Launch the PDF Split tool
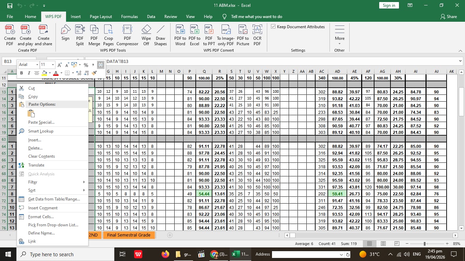The height and width of the screenshot is (261, 465). [80, 35]
